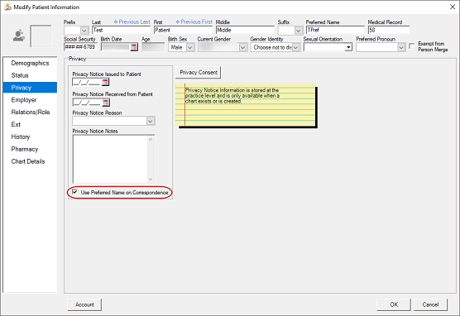Open the Sexual Orientation dropdown
Image resolution: width=460 pixels, height=316 pixels.
point(348,47)
